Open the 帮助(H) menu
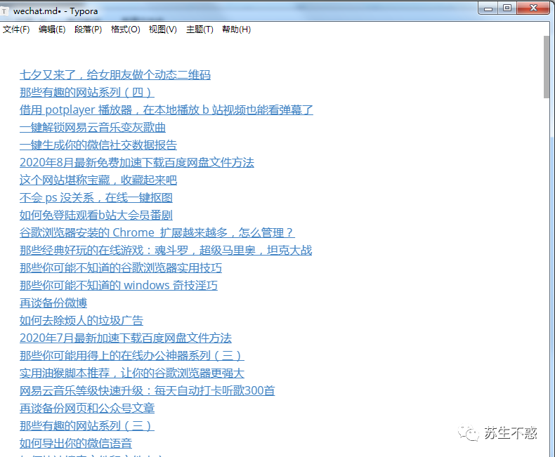This screenshot has width=555, height=457. 236,29
